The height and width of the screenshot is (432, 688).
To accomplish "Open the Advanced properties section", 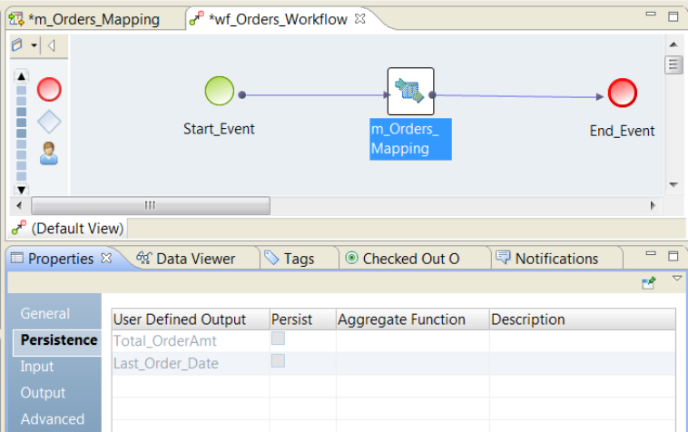I will (x=53, y=419).
